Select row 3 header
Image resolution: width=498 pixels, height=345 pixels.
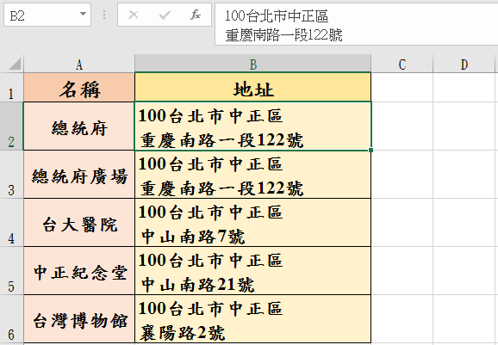pos(11,175)
